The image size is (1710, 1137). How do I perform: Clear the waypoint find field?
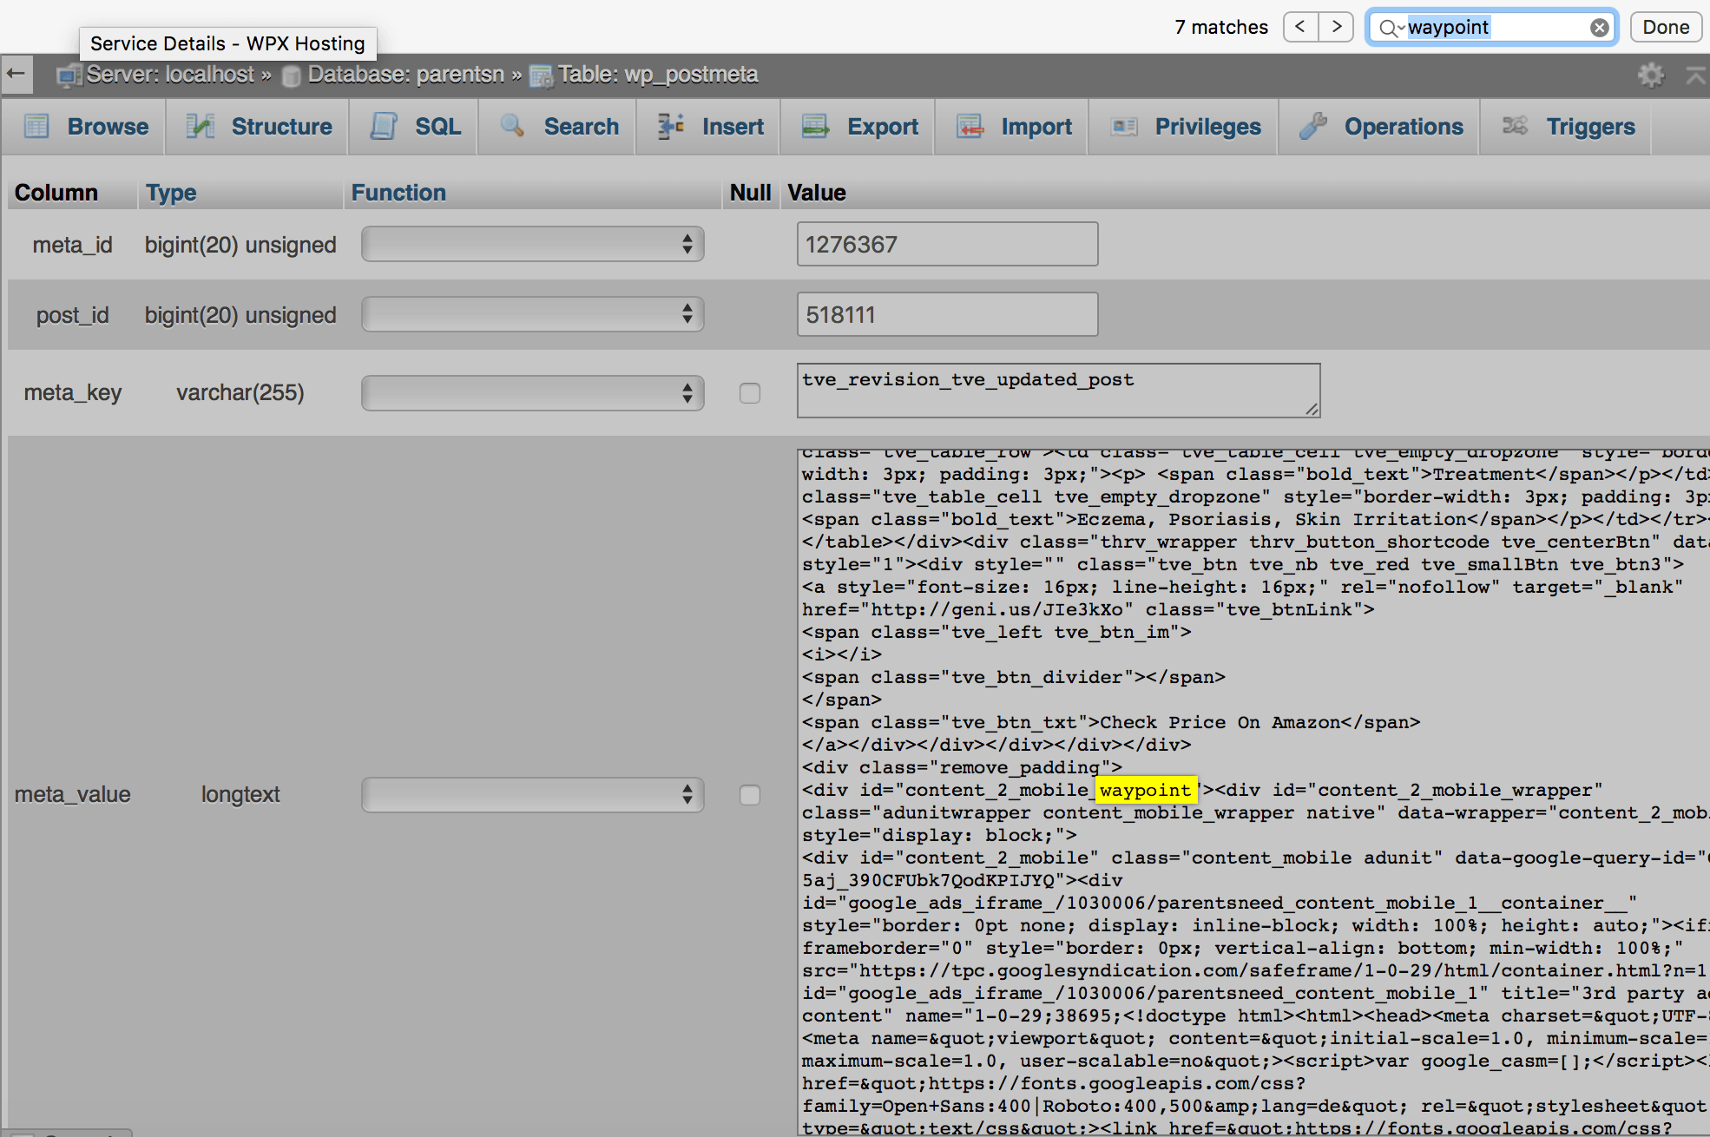point(1599,28)
